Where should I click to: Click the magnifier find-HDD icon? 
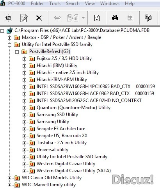(149, 18)
